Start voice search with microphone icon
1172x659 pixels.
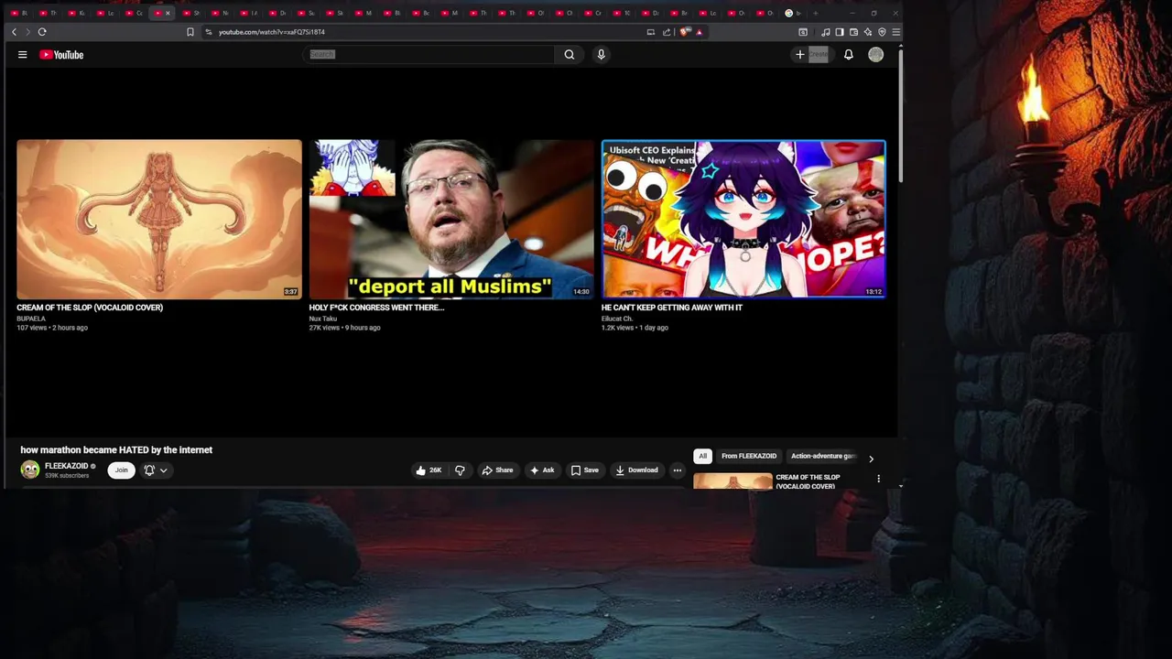pyautogui.click(x=601, y=55)
